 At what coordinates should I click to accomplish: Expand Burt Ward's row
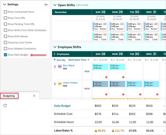(55, 66)
